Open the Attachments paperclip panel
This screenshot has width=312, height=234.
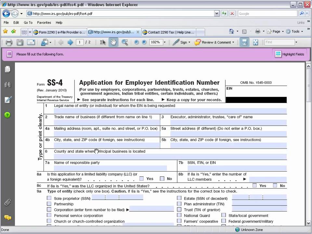(x=7, y=202)
